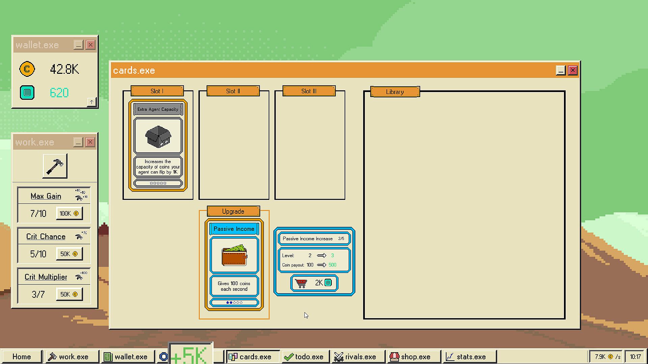
Task: Click the 7/10 Max Gain level
Action: click(38, 214)
